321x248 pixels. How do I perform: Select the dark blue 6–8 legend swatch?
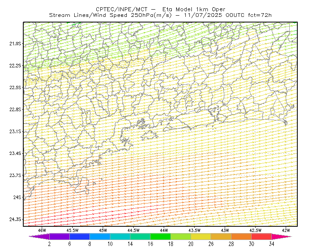pyautogui.click(x=79, y=236)
